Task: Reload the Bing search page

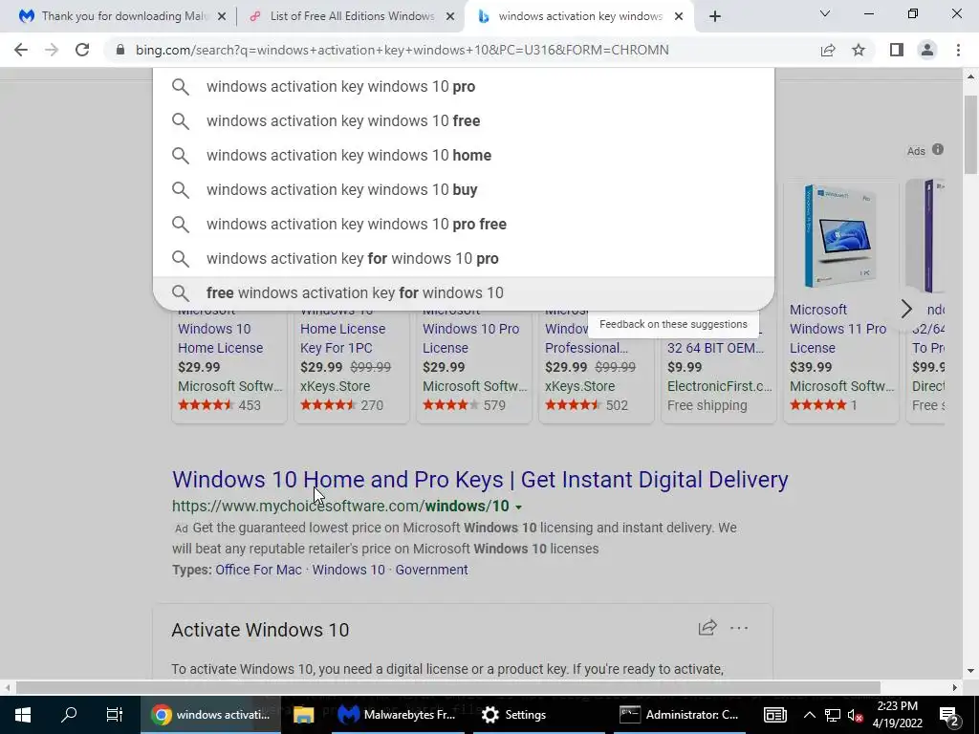Action: pyautogui.click(x=82, y=50)
